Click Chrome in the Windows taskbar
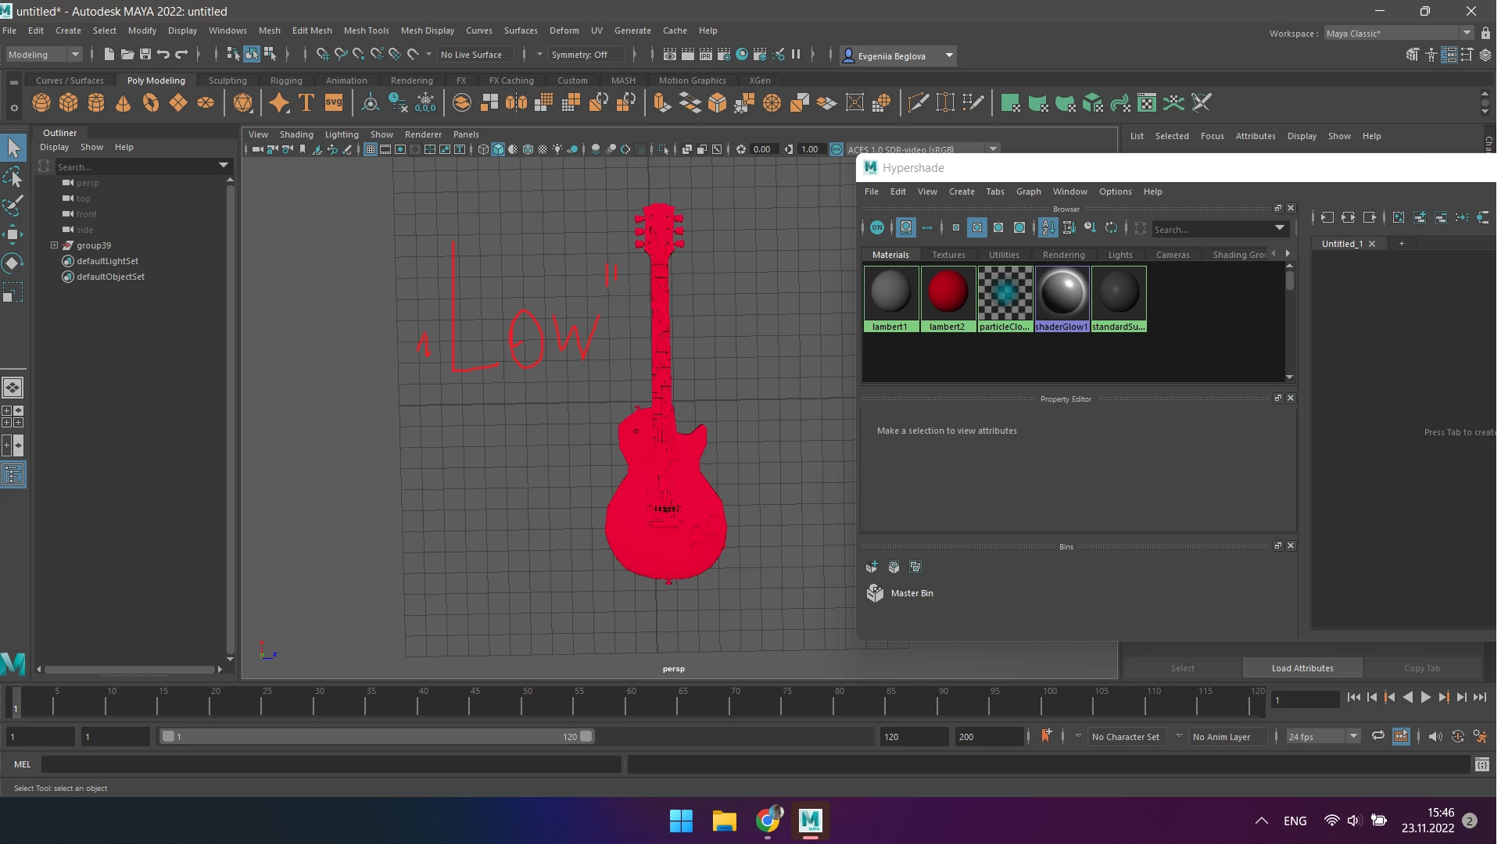The image size is (1501, 844). click(x=768, y=821)
